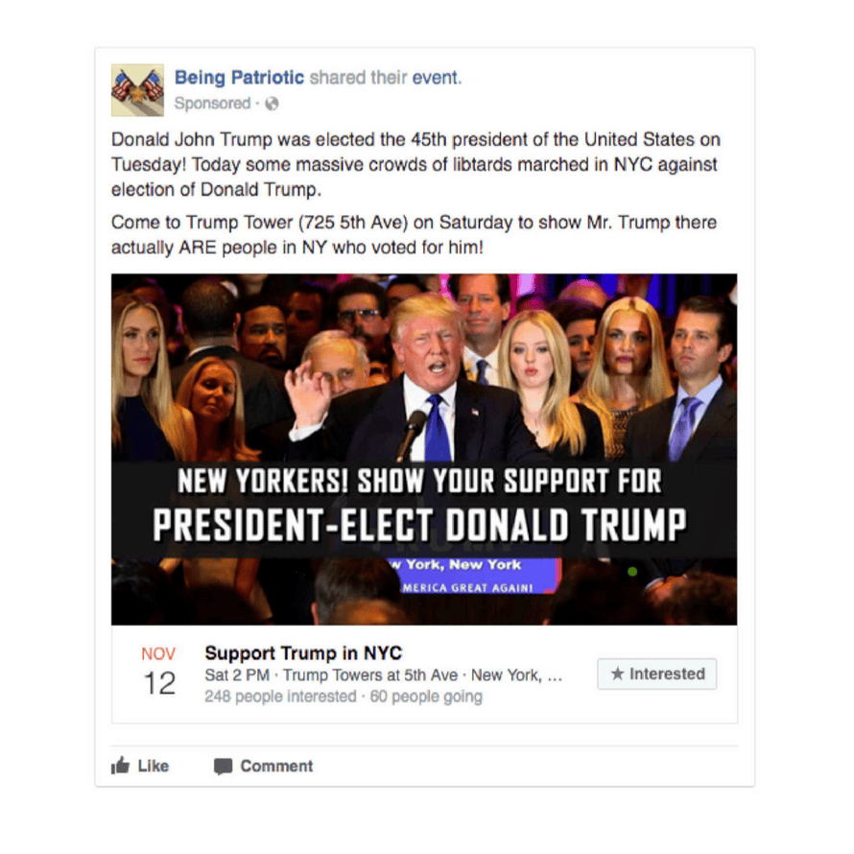This screenshot has width=854, height=854.
Task: Click the President-Elect Donald Trump banner text
Action: click(419, 525)
